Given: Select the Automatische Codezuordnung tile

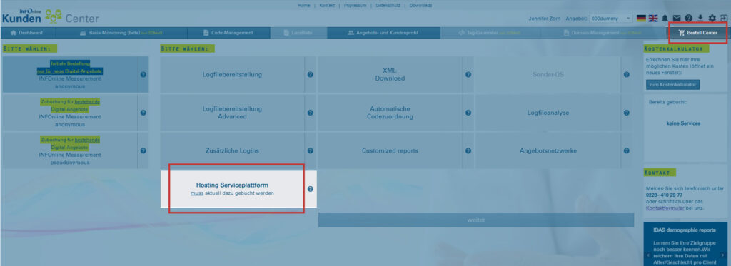Looking at the screenshot, I should tap(390, 113).
